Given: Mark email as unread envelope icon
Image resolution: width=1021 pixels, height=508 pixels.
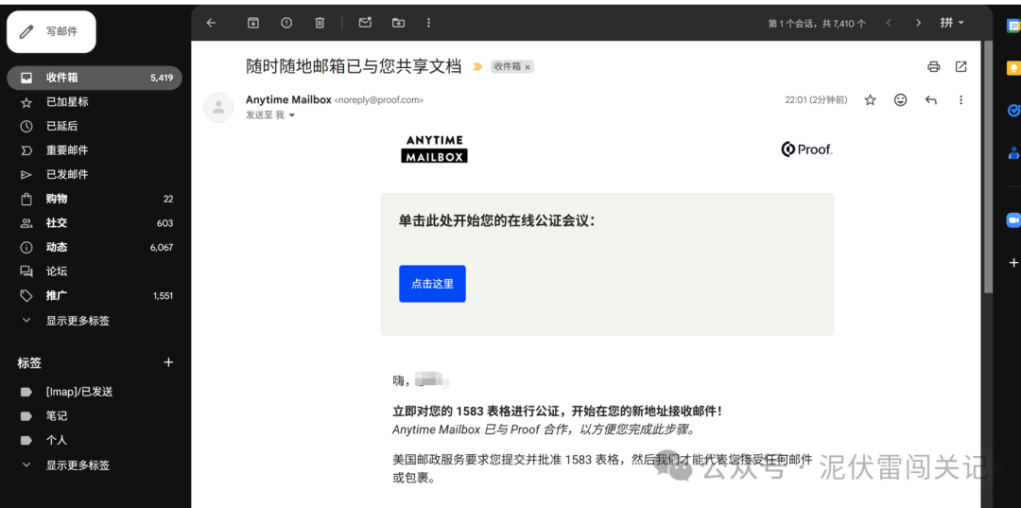Looking at the screenshot, I should (x=365, y=23).
